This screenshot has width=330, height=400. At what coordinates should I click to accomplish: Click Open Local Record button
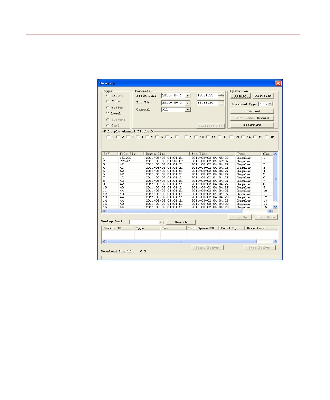(252, 118)
